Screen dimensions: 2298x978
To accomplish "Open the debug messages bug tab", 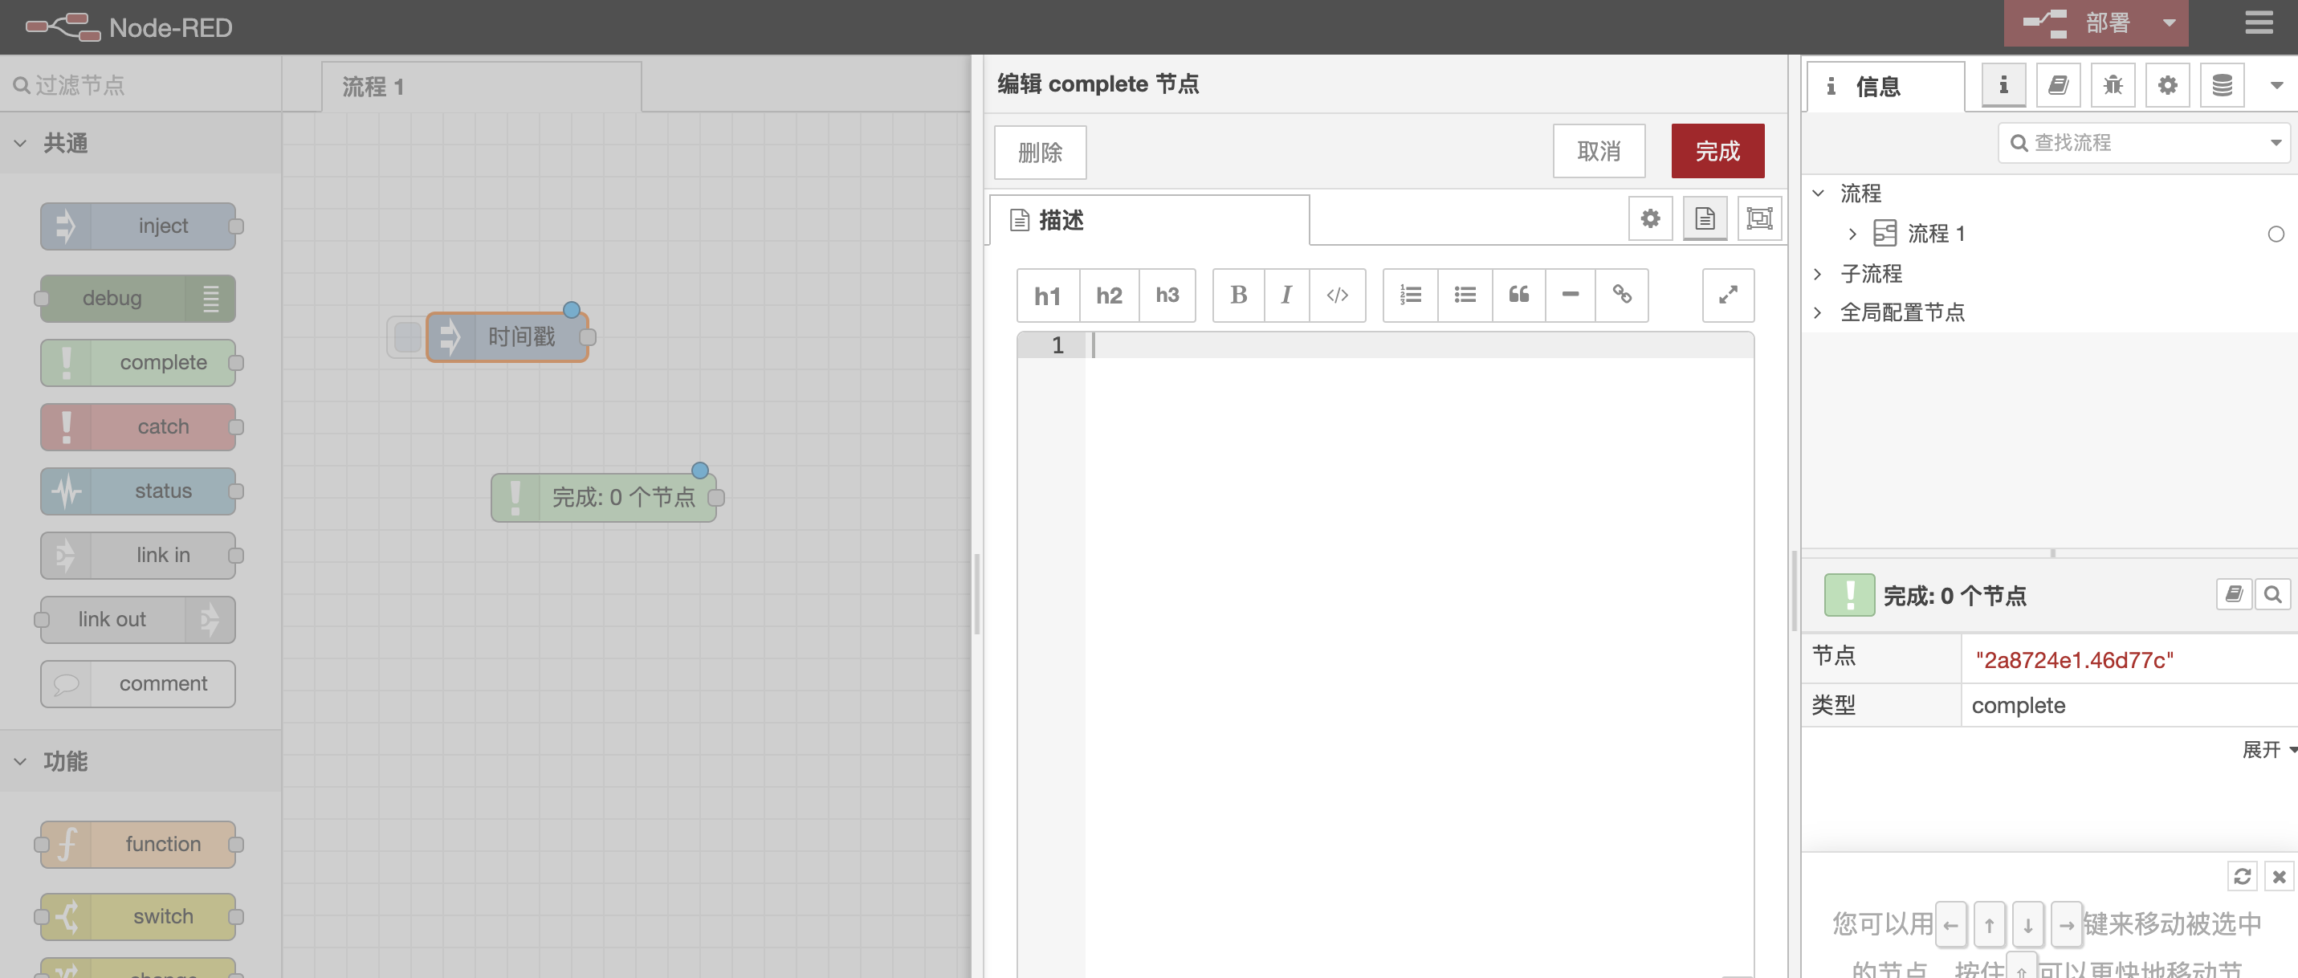I will [x=2113, y=86].
